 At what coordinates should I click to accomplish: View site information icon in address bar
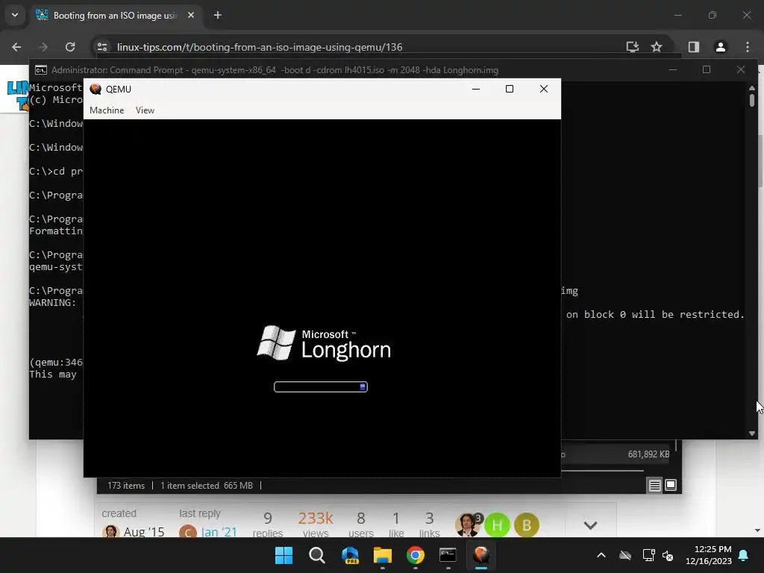point(102,47)
